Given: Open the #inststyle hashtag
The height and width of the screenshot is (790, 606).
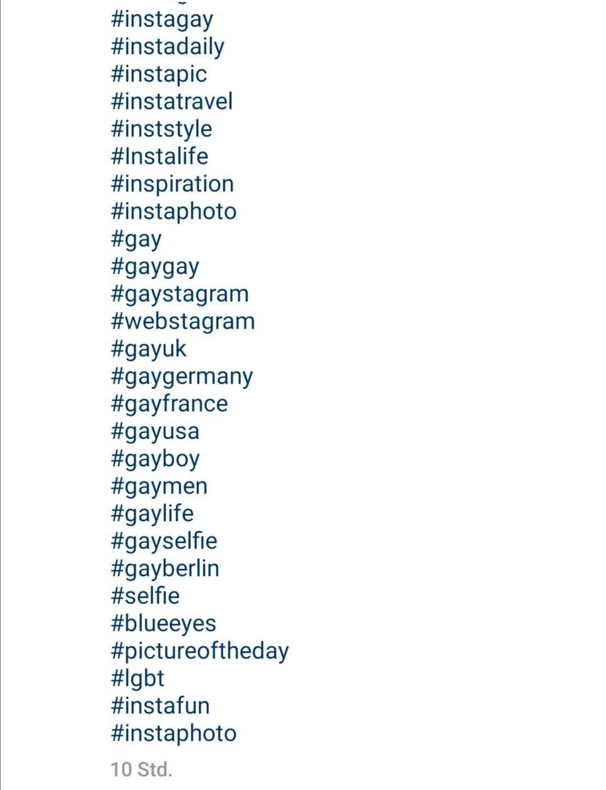Looking at the screenshot, I should click(x=161, y=130).
